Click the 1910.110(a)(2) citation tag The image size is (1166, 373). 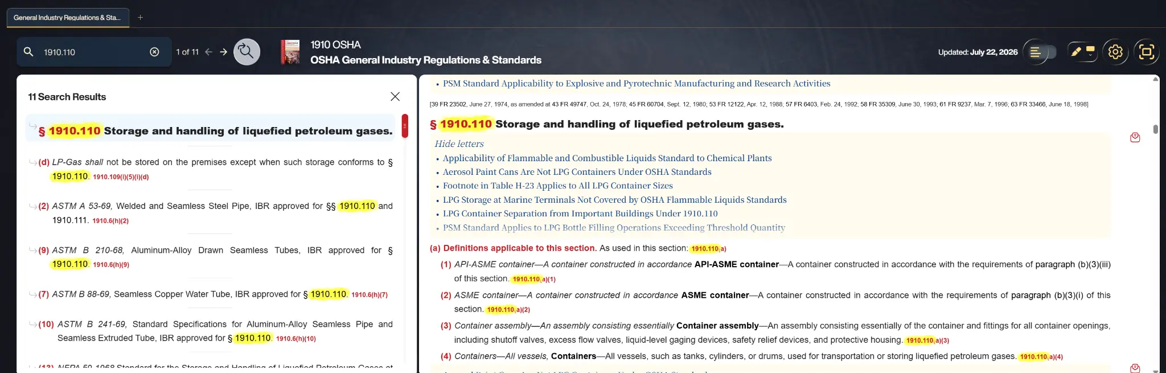[x=508, y=310]
